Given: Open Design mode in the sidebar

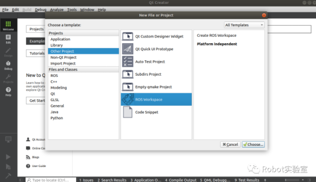Looking at the screenshot, I should pos(8,52).
